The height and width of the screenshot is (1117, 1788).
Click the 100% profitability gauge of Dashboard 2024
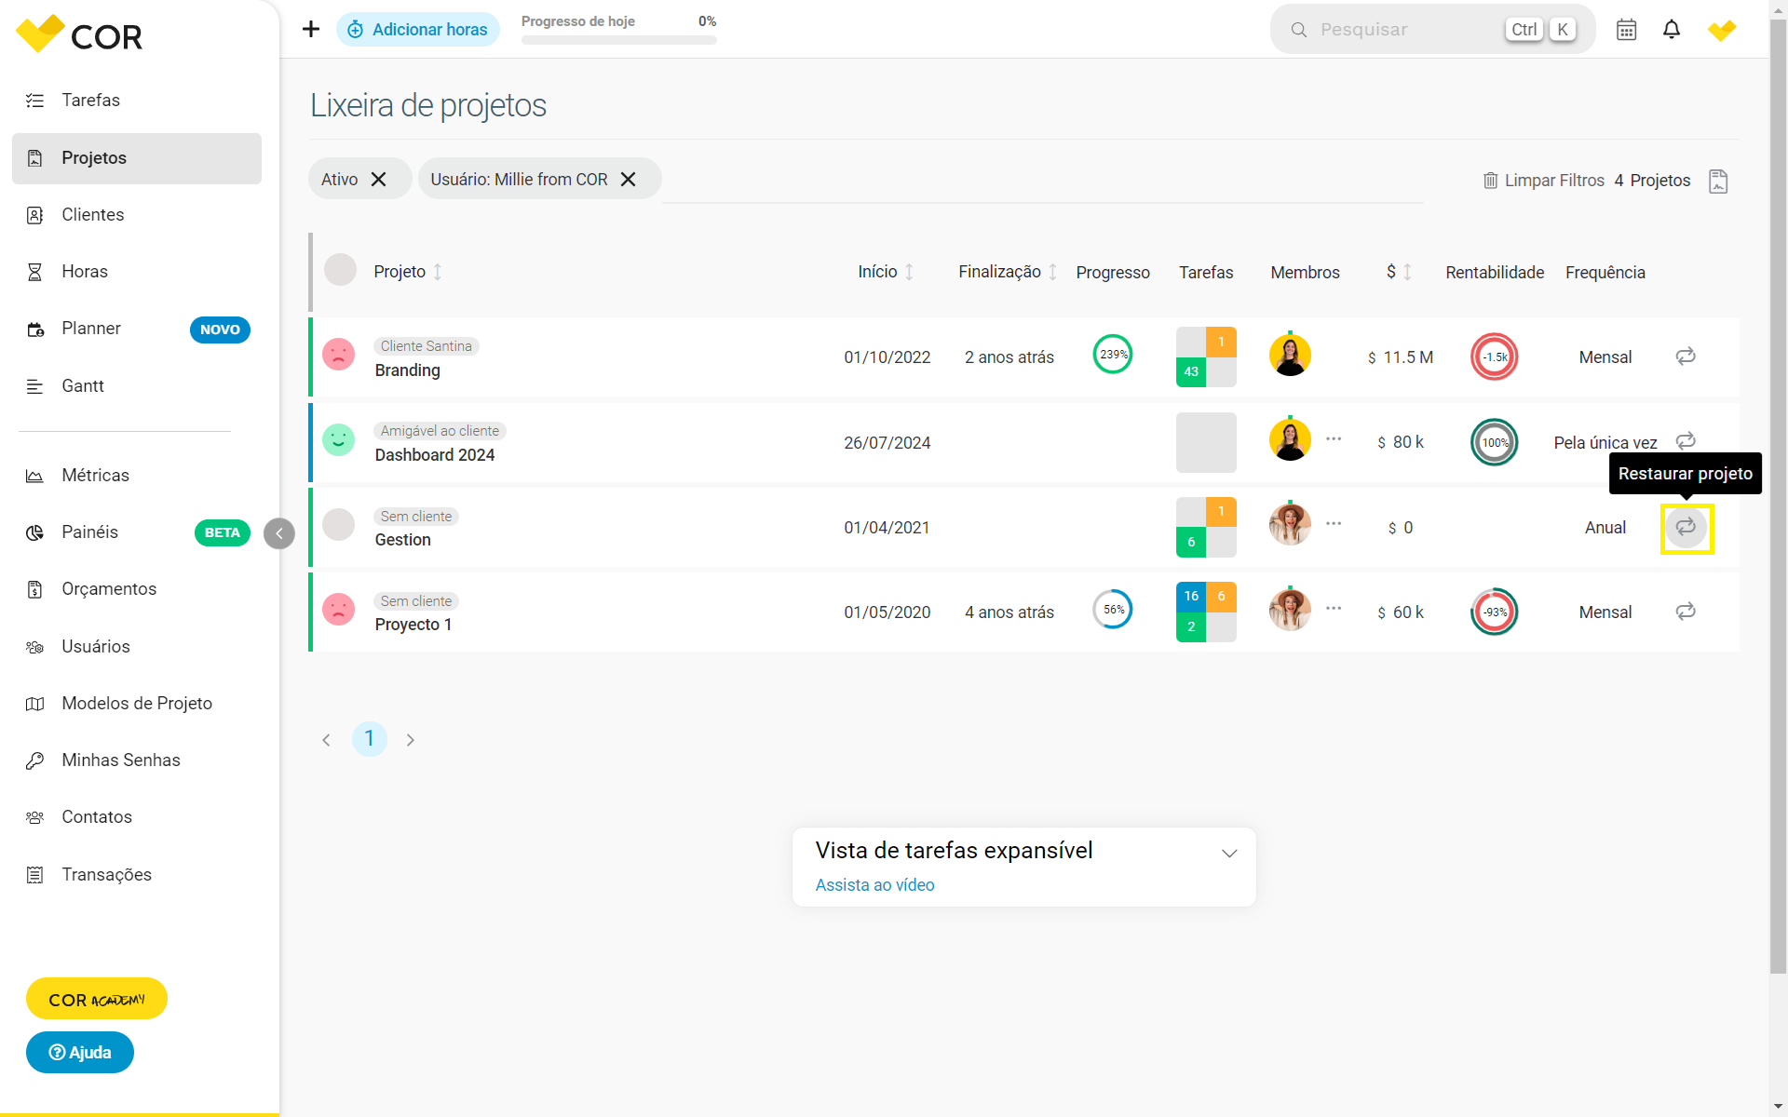[x=1495, y=442]
